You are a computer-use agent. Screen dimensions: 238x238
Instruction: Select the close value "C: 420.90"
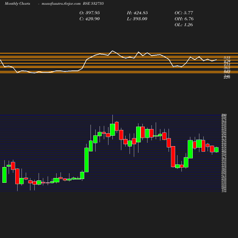tap(89, 19)
